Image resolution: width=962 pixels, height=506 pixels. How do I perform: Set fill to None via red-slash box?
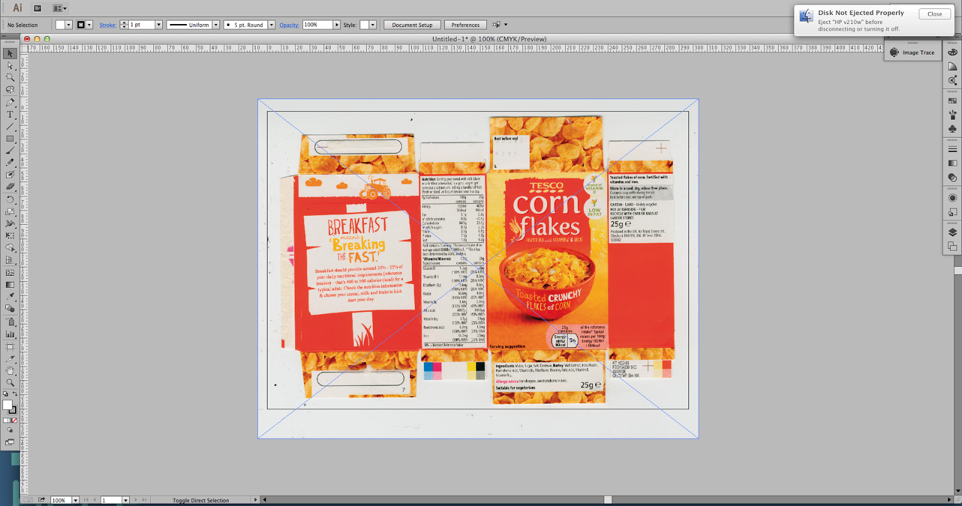point(14,421)
